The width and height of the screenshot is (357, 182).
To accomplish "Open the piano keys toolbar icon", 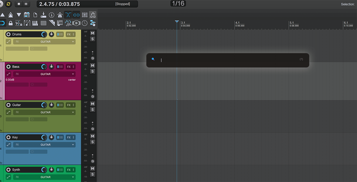I will point(35,23).
